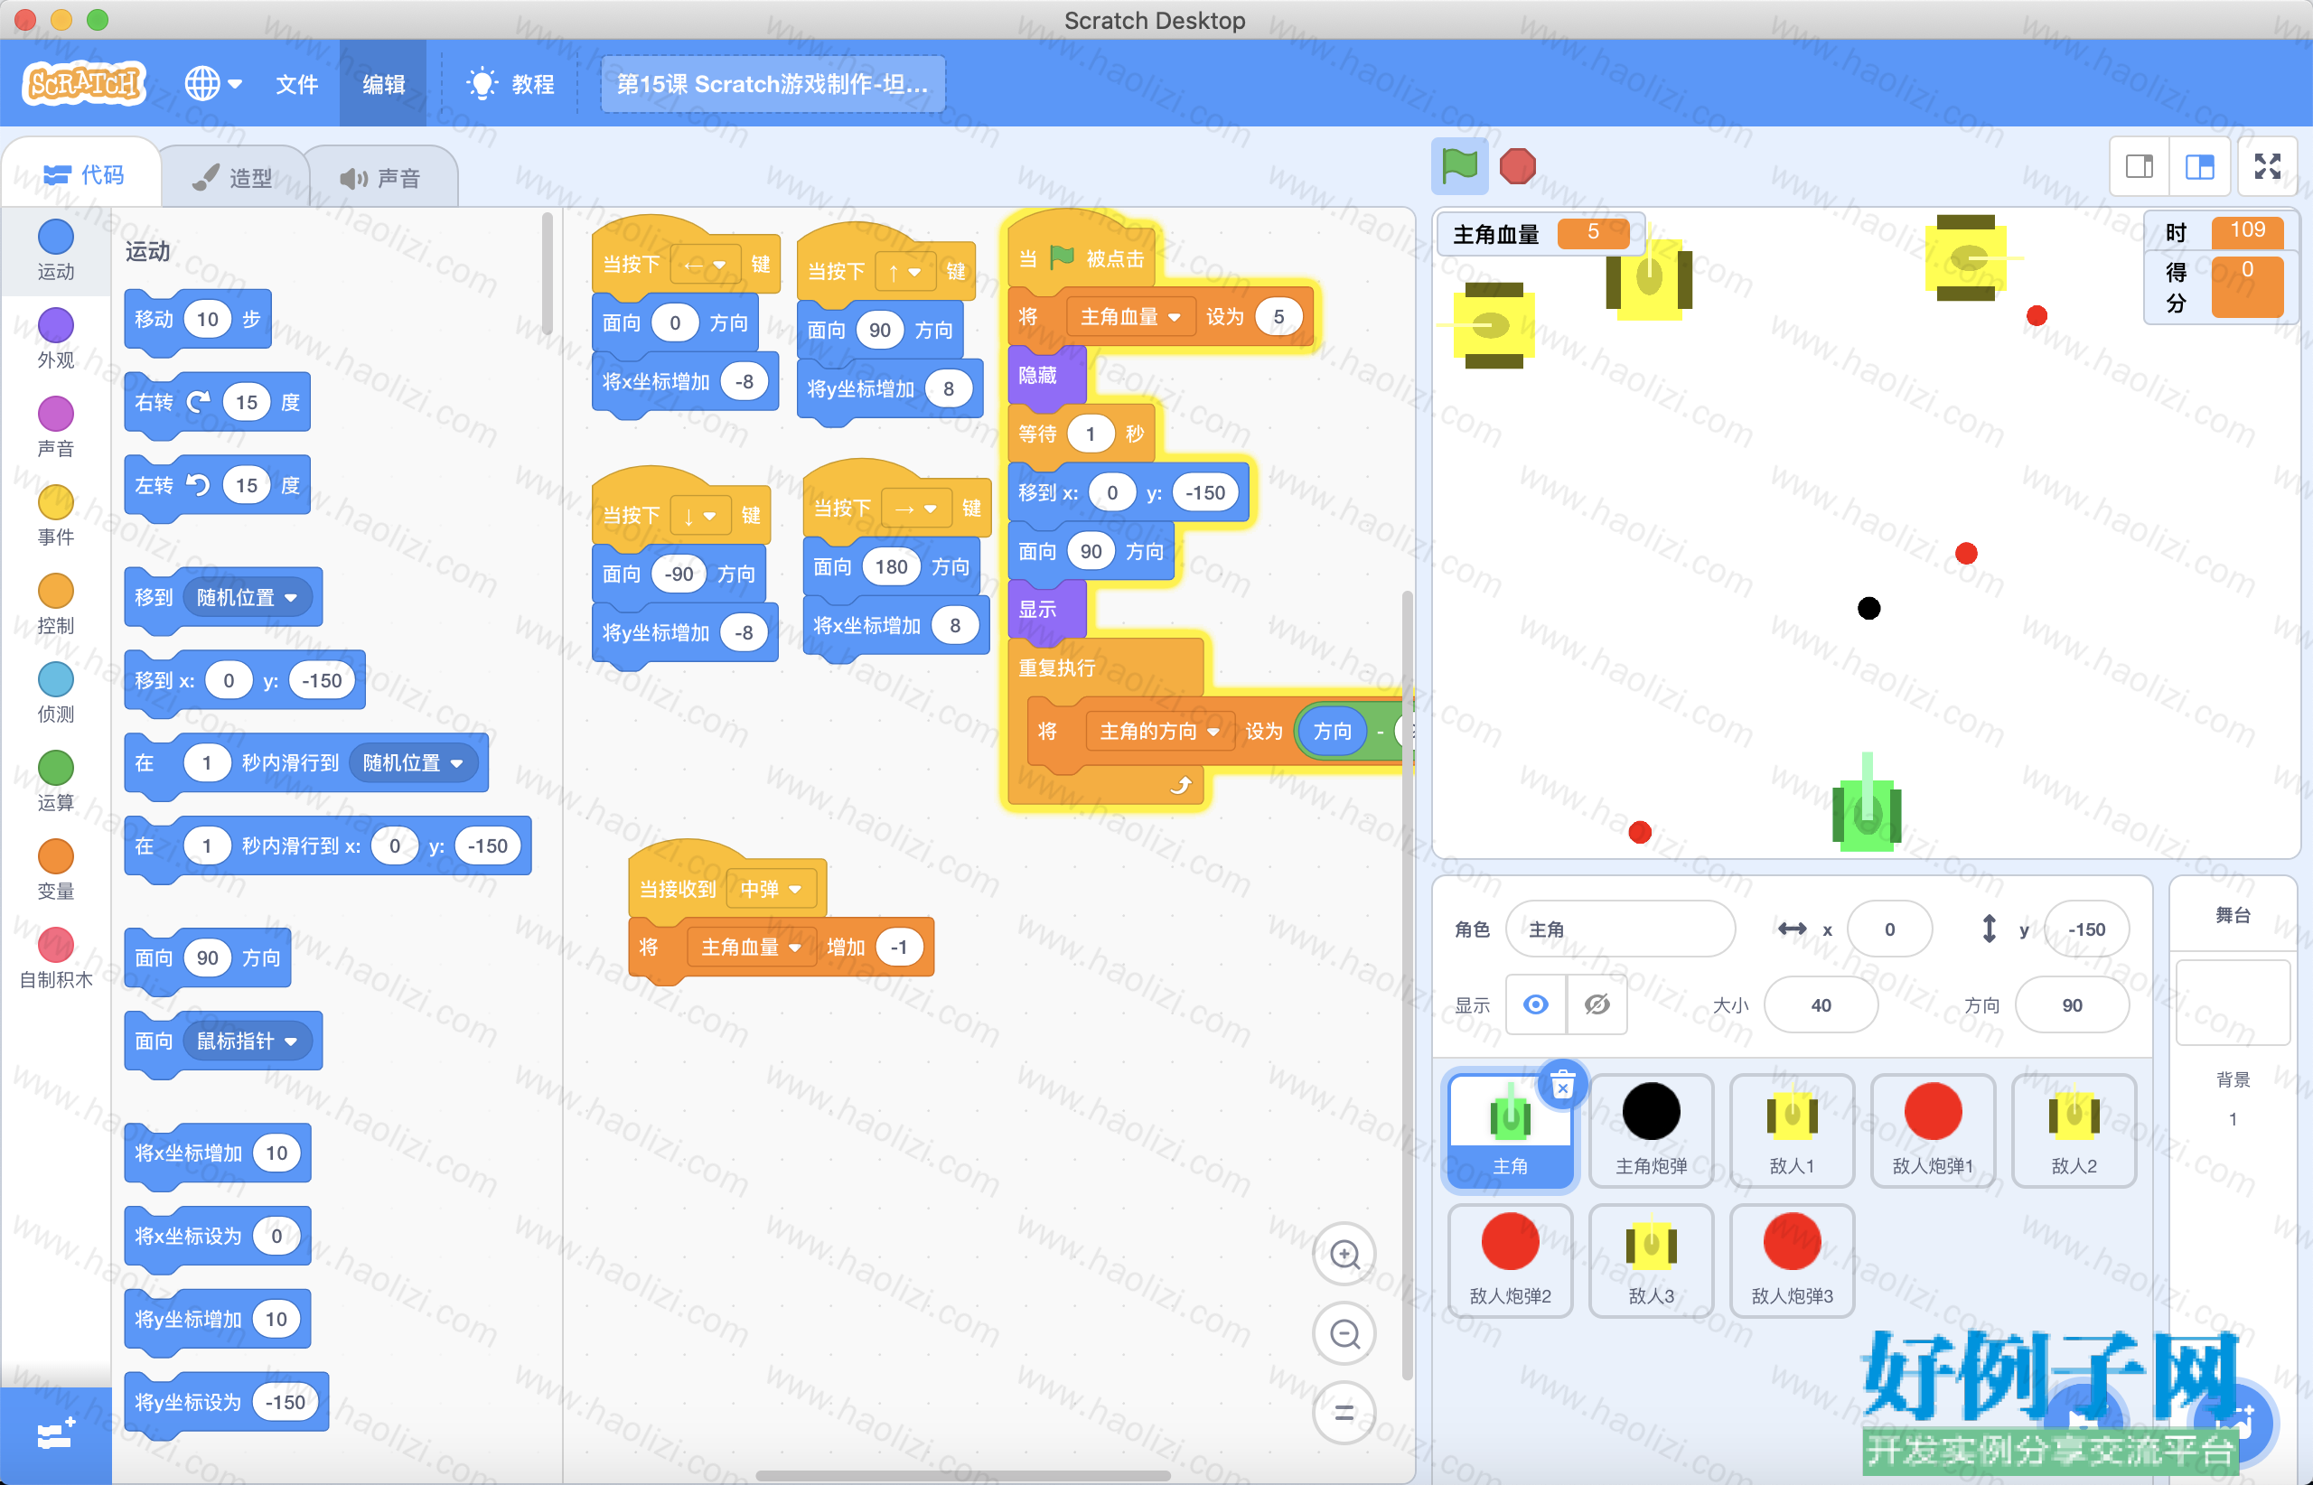Open the left arrow key dropdown
The height and width of the screenshot is (1485, 2313).
705,265
